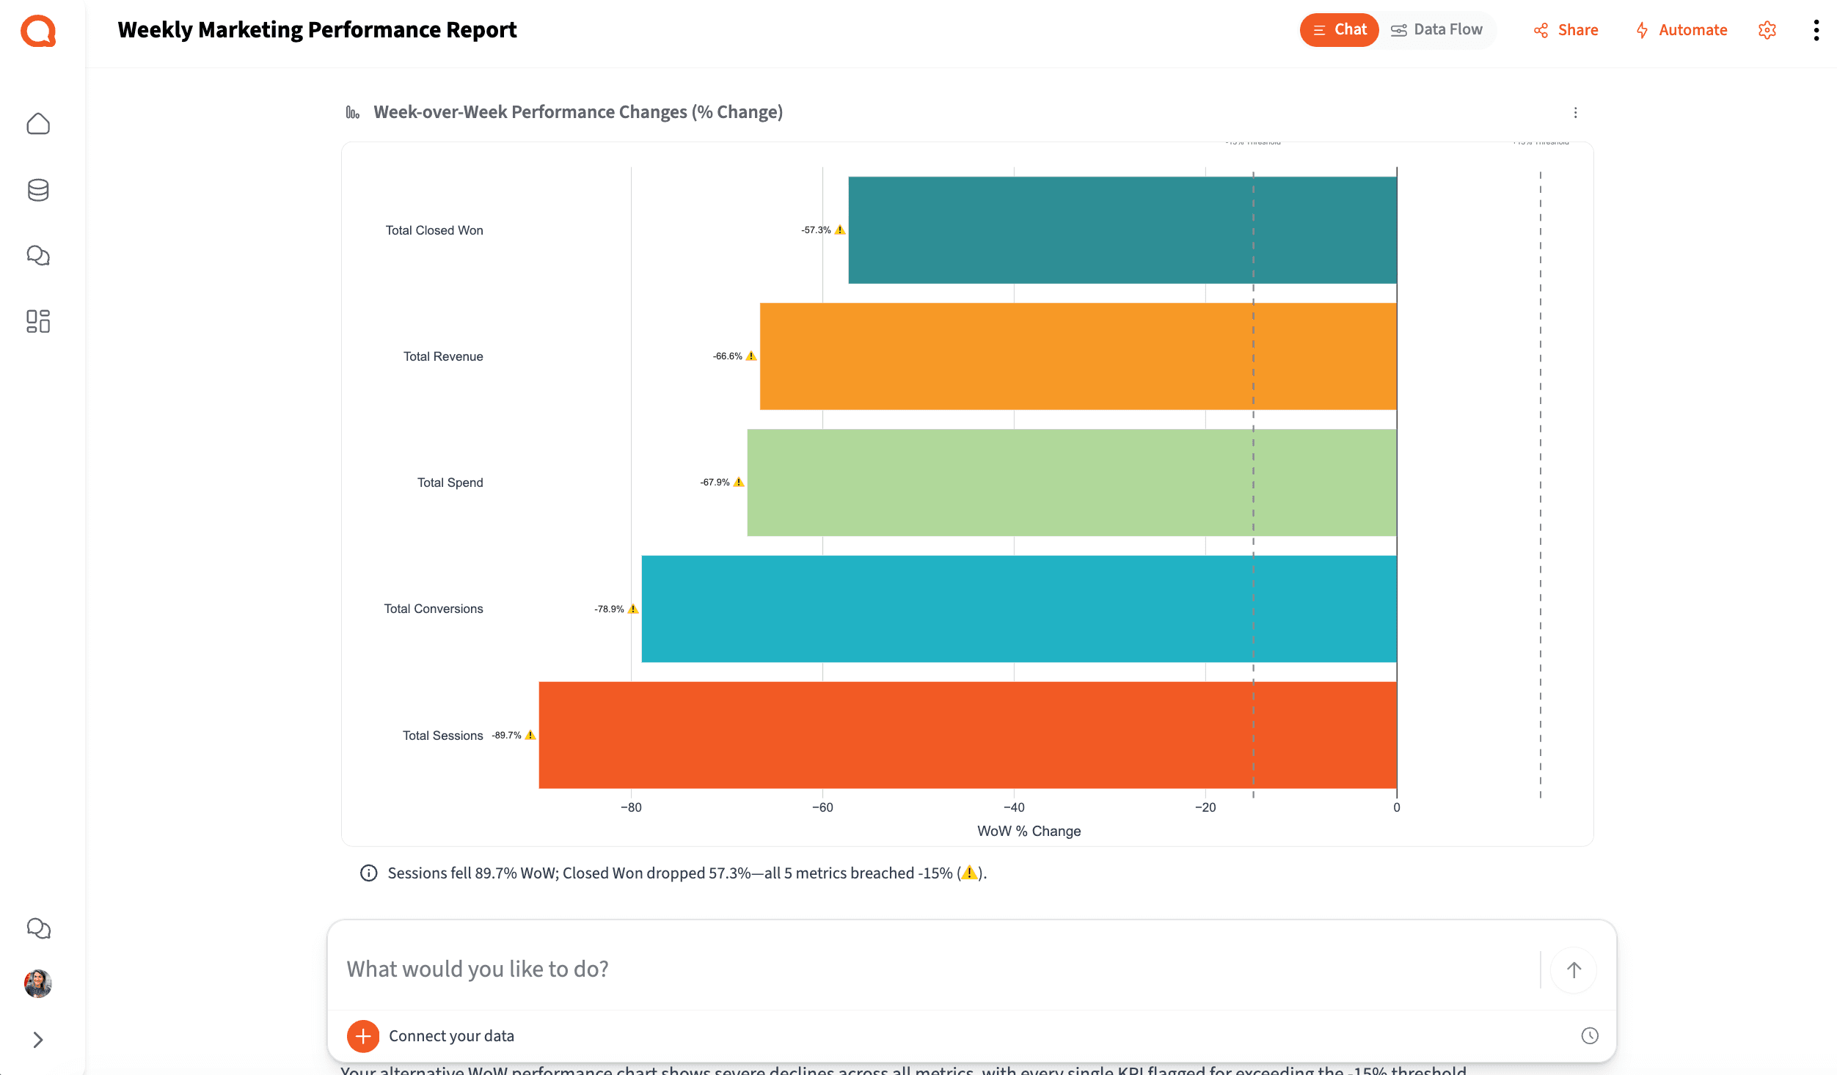
Task: Click the Automate button
Action: 1681,30
